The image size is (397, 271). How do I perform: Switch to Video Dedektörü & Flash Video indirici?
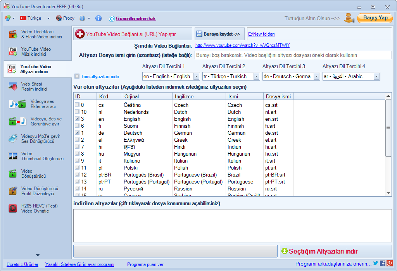click(x=38, y=34)
